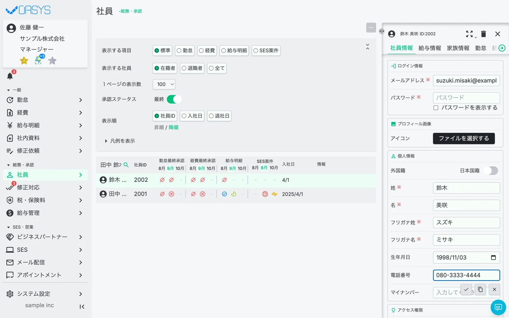Switch to 給与情報 tab
Viewport: 509px width, 318px height.
click(x=430, y=48)
